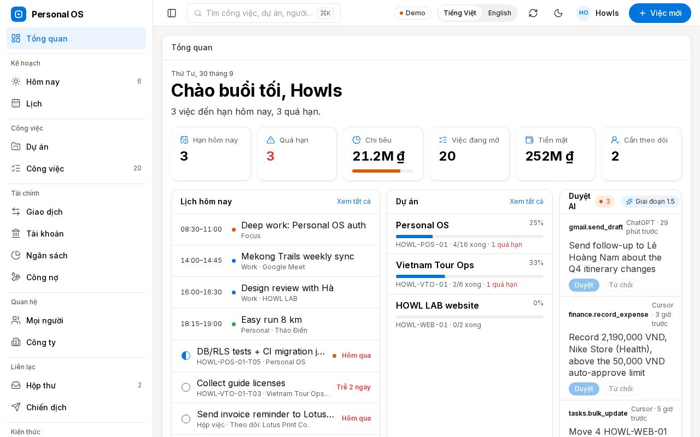Switch to dark mode moon icon
Image resolution: width=700 pixels, height=437 pixels.
tap(558, 13)
